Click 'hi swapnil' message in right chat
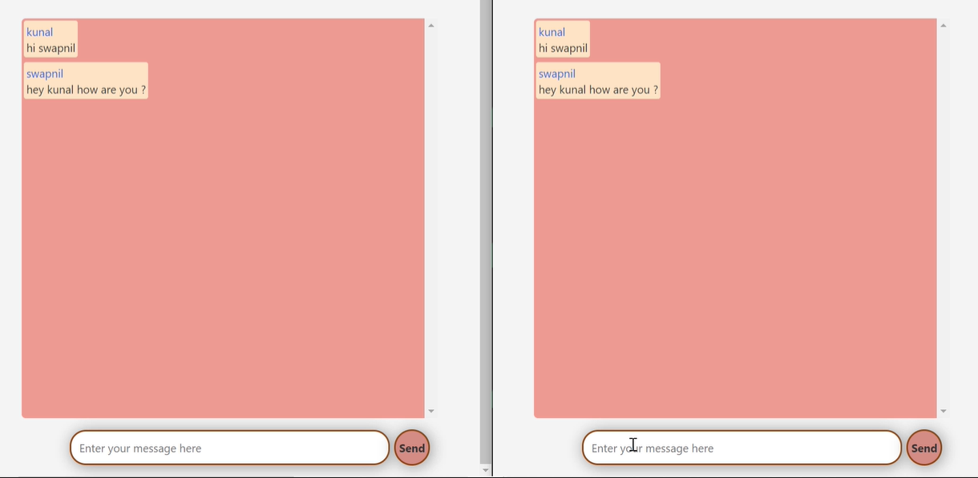 pyautogui.click(x=563, y=48)
